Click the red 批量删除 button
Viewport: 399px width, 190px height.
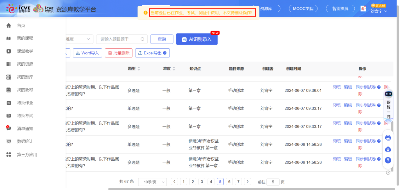119,53
